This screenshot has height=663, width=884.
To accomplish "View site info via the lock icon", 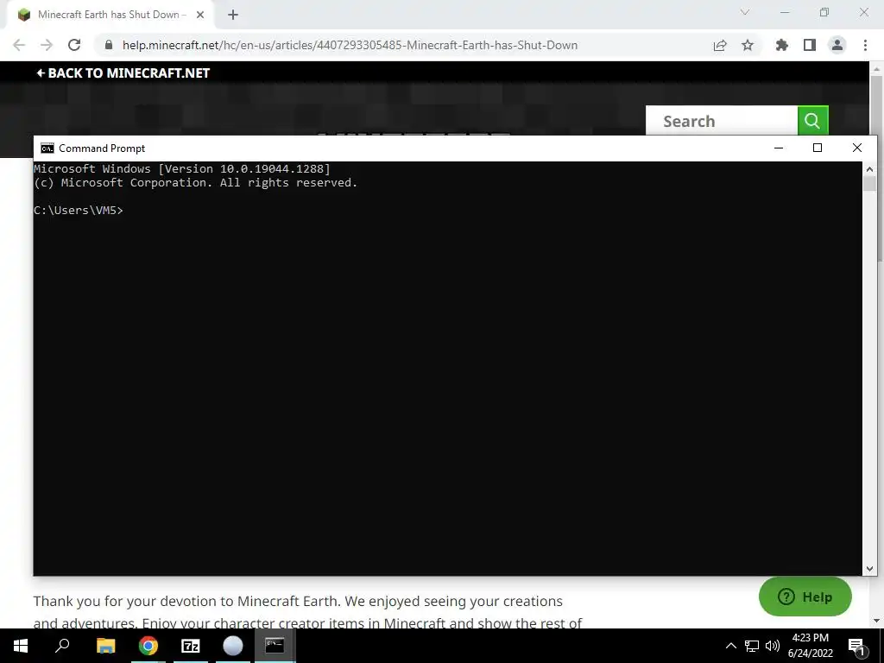I will pos(109,45).
